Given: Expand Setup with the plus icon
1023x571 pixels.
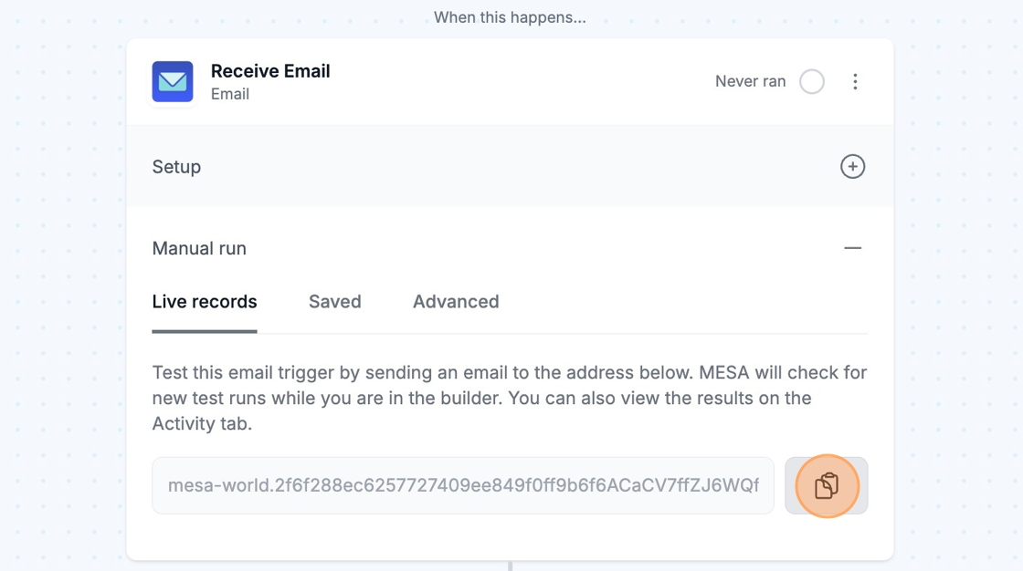Looking at the screenshot, I should [x=852, y=167].
